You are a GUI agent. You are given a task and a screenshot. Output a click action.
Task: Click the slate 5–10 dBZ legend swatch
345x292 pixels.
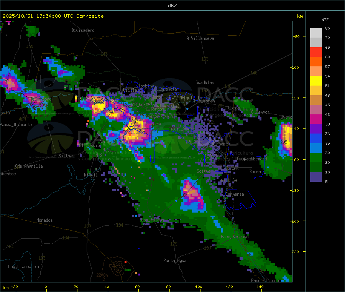click(x=316, y=177)
